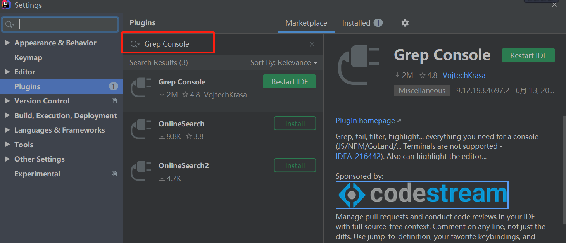Click Restart IDE in Grep Console result row
This screenshot has height=243, width=566.
pos(290,82)
